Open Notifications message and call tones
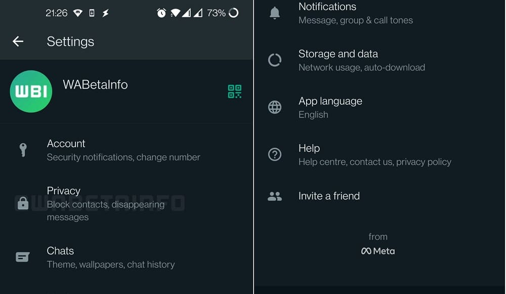This screenshot has width=506, height=294. click(x=379, y=13)
